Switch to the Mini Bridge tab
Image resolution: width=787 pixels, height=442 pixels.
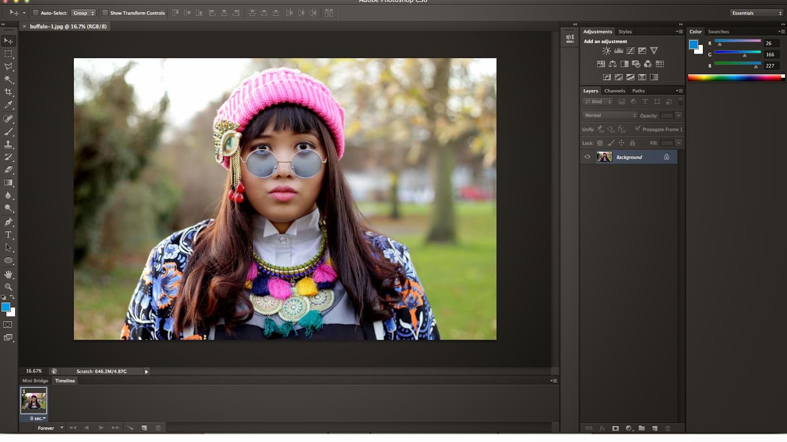pos(35,381)
